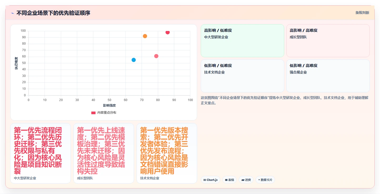Click 成长型团队 label under pink card
The height and width of the screenshot is (194, 380).
(85, 178)
